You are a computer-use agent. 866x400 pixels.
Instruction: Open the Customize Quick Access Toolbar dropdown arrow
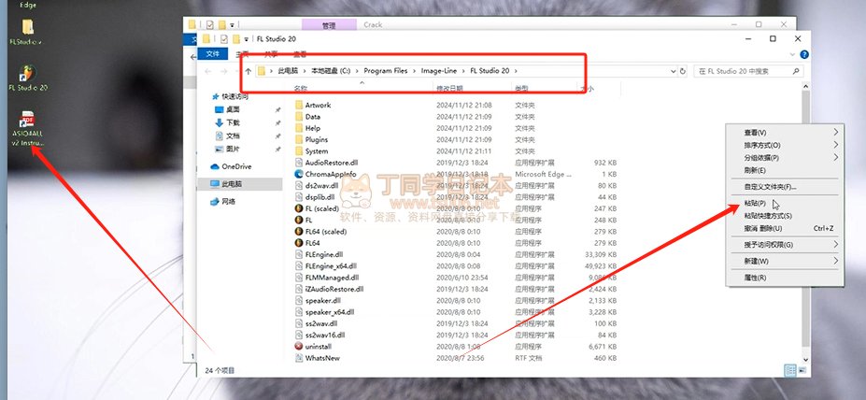click(247, 40)
